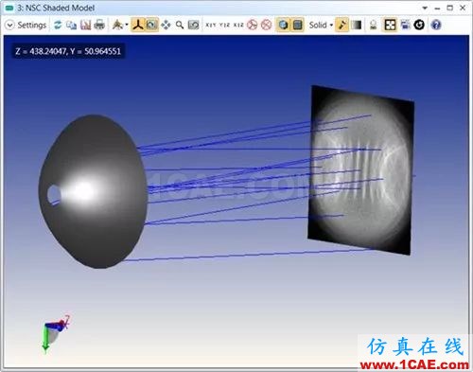
Task: Click the annotation/line drawing tool icon
Action: pos(117,25)
